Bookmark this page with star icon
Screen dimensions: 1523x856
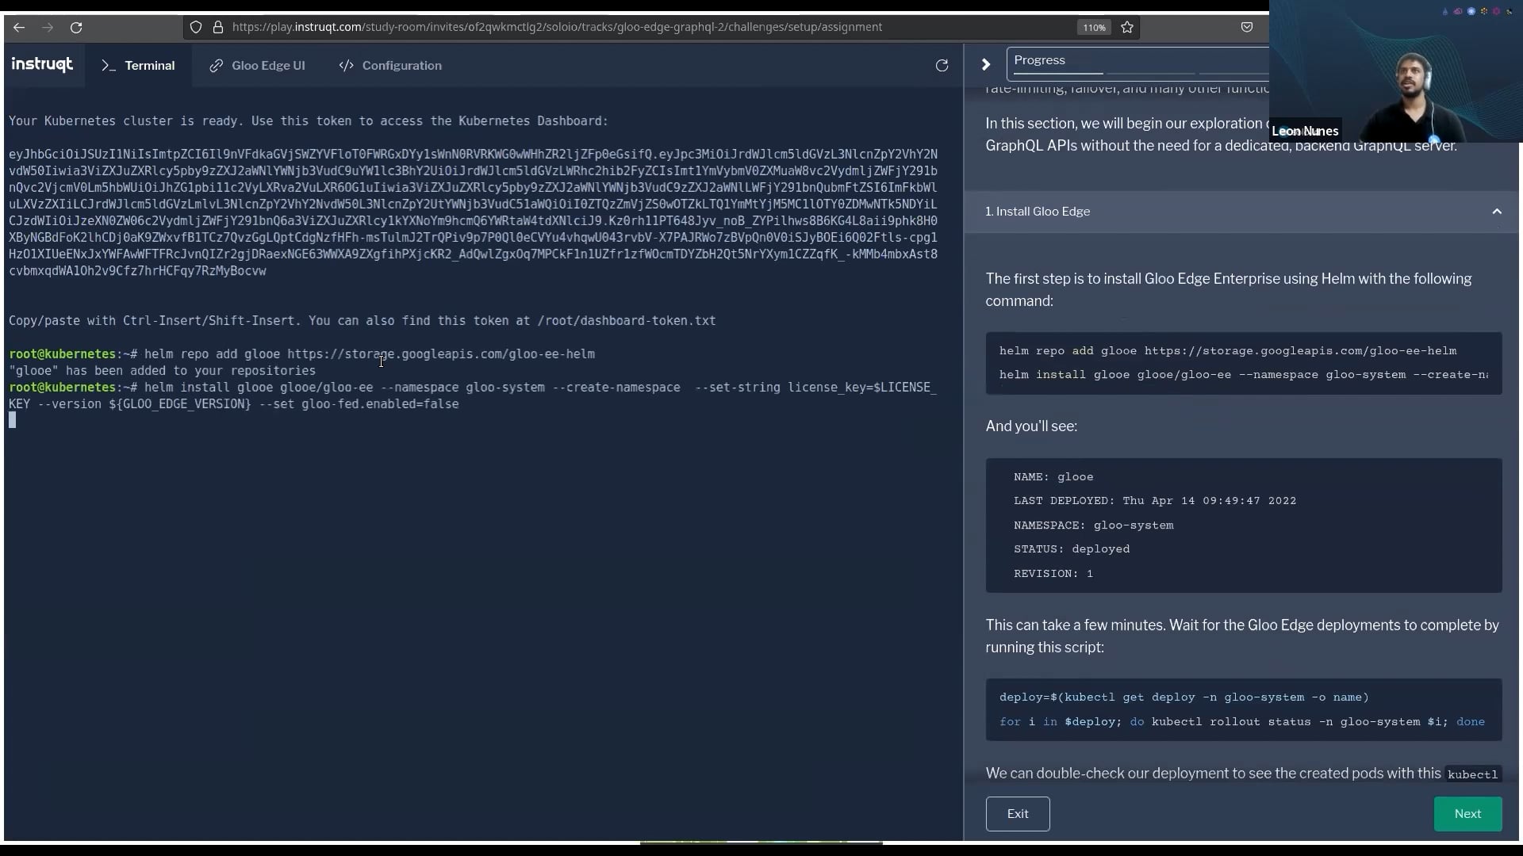click(1127, 27)
